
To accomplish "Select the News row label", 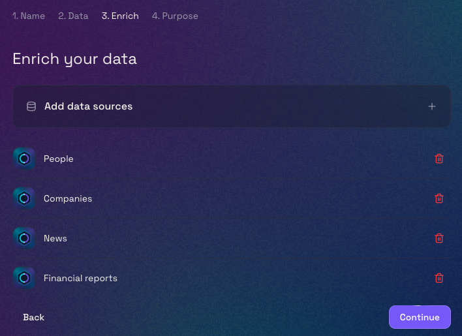I will (55, 238).
